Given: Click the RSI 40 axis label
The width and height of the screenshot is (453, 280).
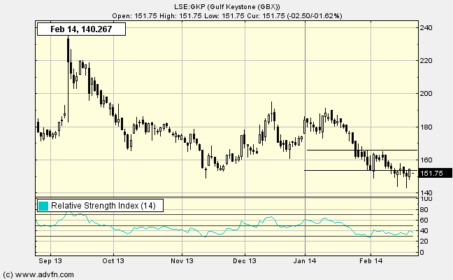Looking at the screenshot, I should click(424, 231).
